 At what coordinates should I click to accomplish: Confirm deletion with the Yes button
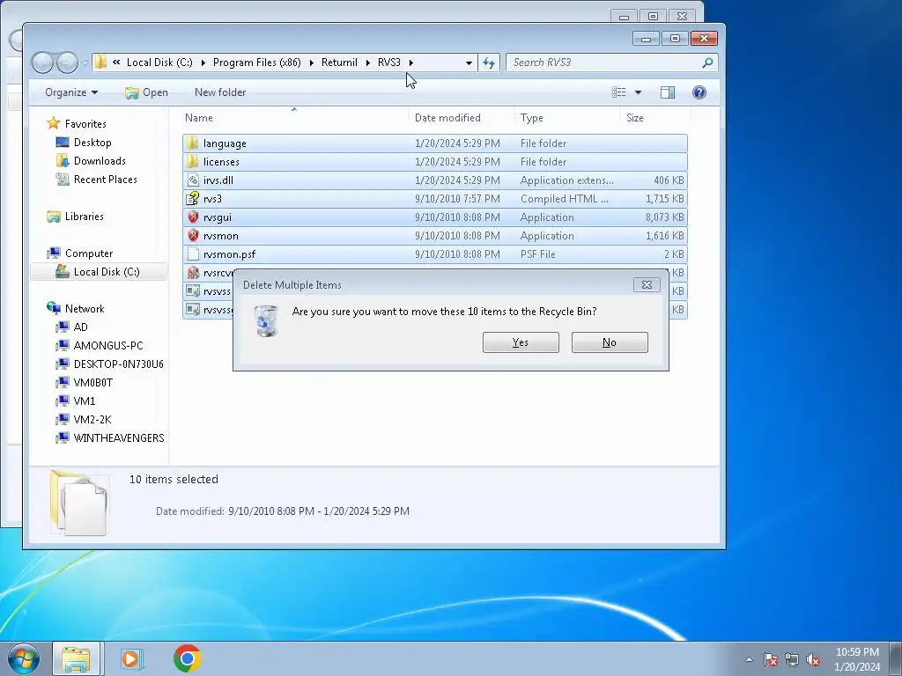pos(521,342)
